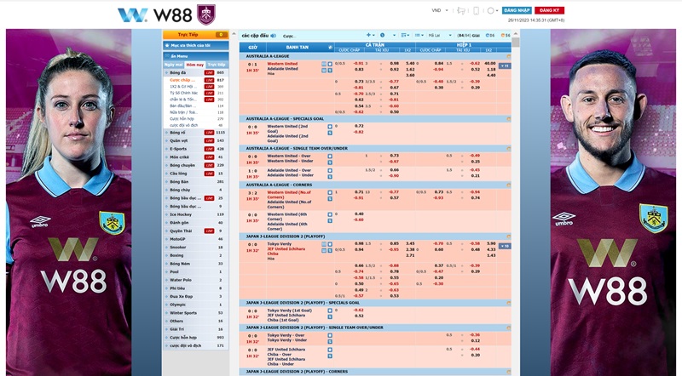Click the live stream icon for Western United
Image resolution: width=682 pixels, height=376 pixels.
click(330, 64)
